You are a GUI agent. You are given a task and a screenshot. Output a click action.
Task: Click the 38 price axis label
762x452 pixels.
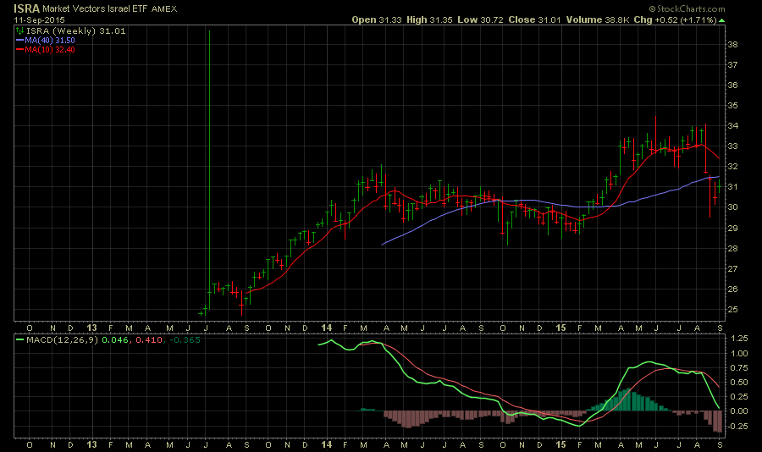coord(732,44)
